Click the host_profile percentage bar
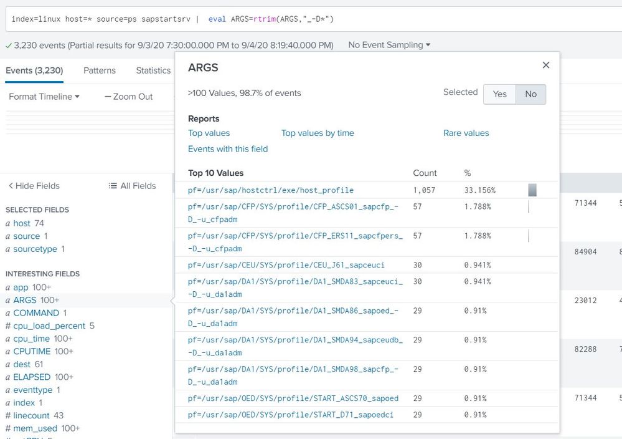The height and width of the screenshot is (439, 622). (532, 190)
